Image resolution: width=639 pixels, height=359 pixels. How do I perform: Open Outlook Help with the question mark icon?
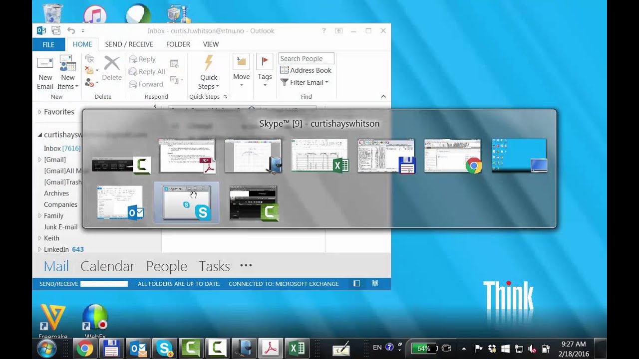tap(324, 31)
